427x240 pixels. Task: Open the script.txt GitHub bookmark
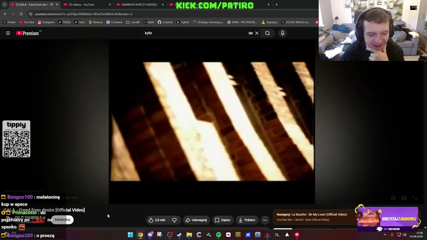165,22
